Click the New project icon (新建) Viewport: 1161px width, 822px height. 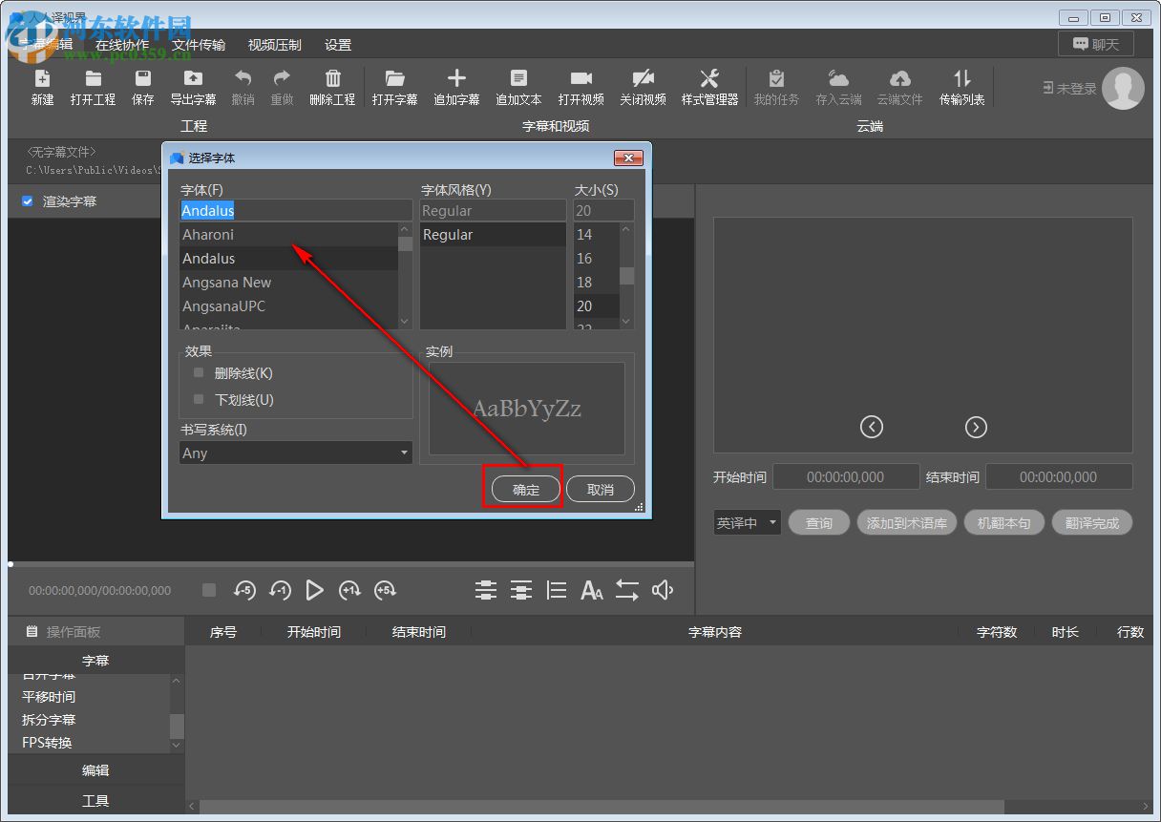point(42,79)
